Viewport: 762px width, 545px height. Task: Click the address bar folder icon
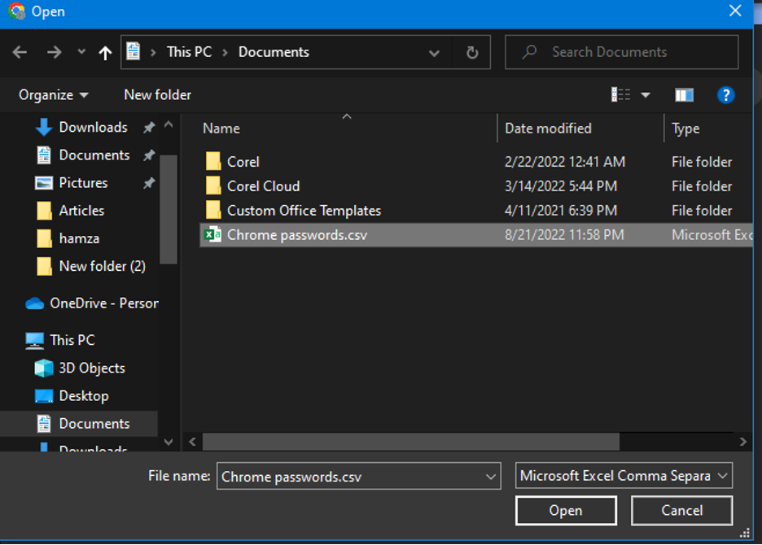pos(134,51)
